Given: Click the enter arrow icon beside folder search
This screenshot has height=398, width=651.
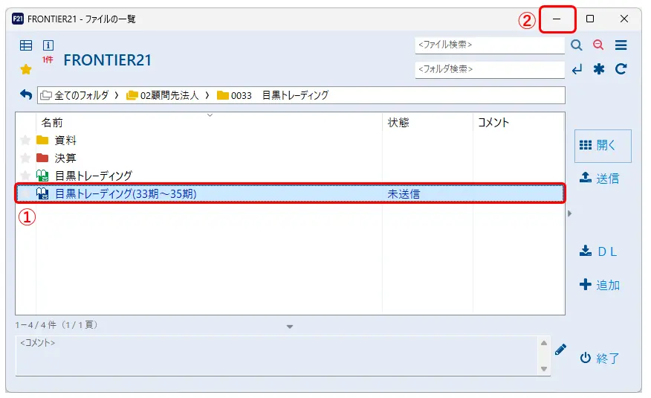Looking at the screenshot, I should (577, 69).
